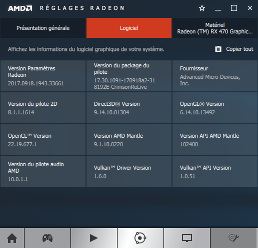Click the Version API AMD Mantle label

click(x=209, y=136)
